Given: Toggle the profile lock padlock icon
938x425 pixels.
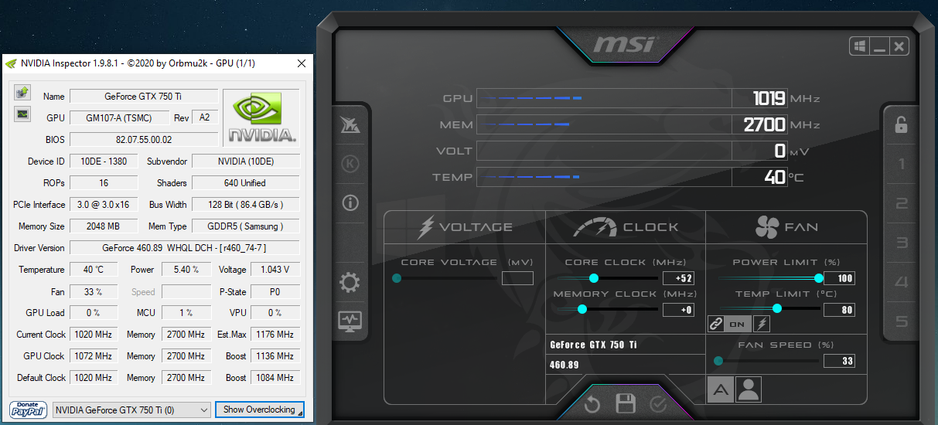Looking at the screenshot, I should coord(901,124).
